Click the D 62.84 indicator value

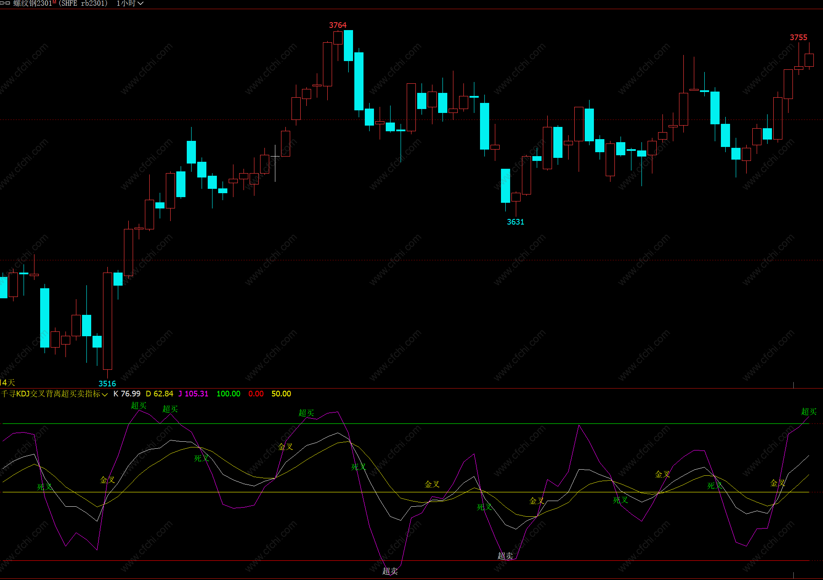tap(159, 394)
